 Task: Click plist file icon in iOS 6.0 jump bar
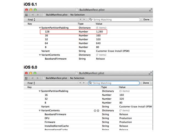(44, 78)
